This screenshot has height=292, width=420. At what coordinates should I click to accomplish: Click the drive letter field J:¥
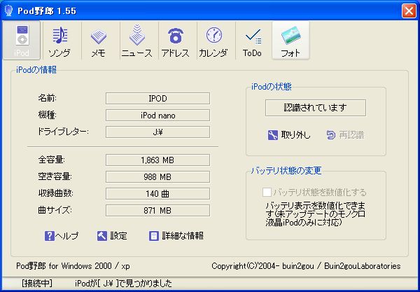[157, 132]
